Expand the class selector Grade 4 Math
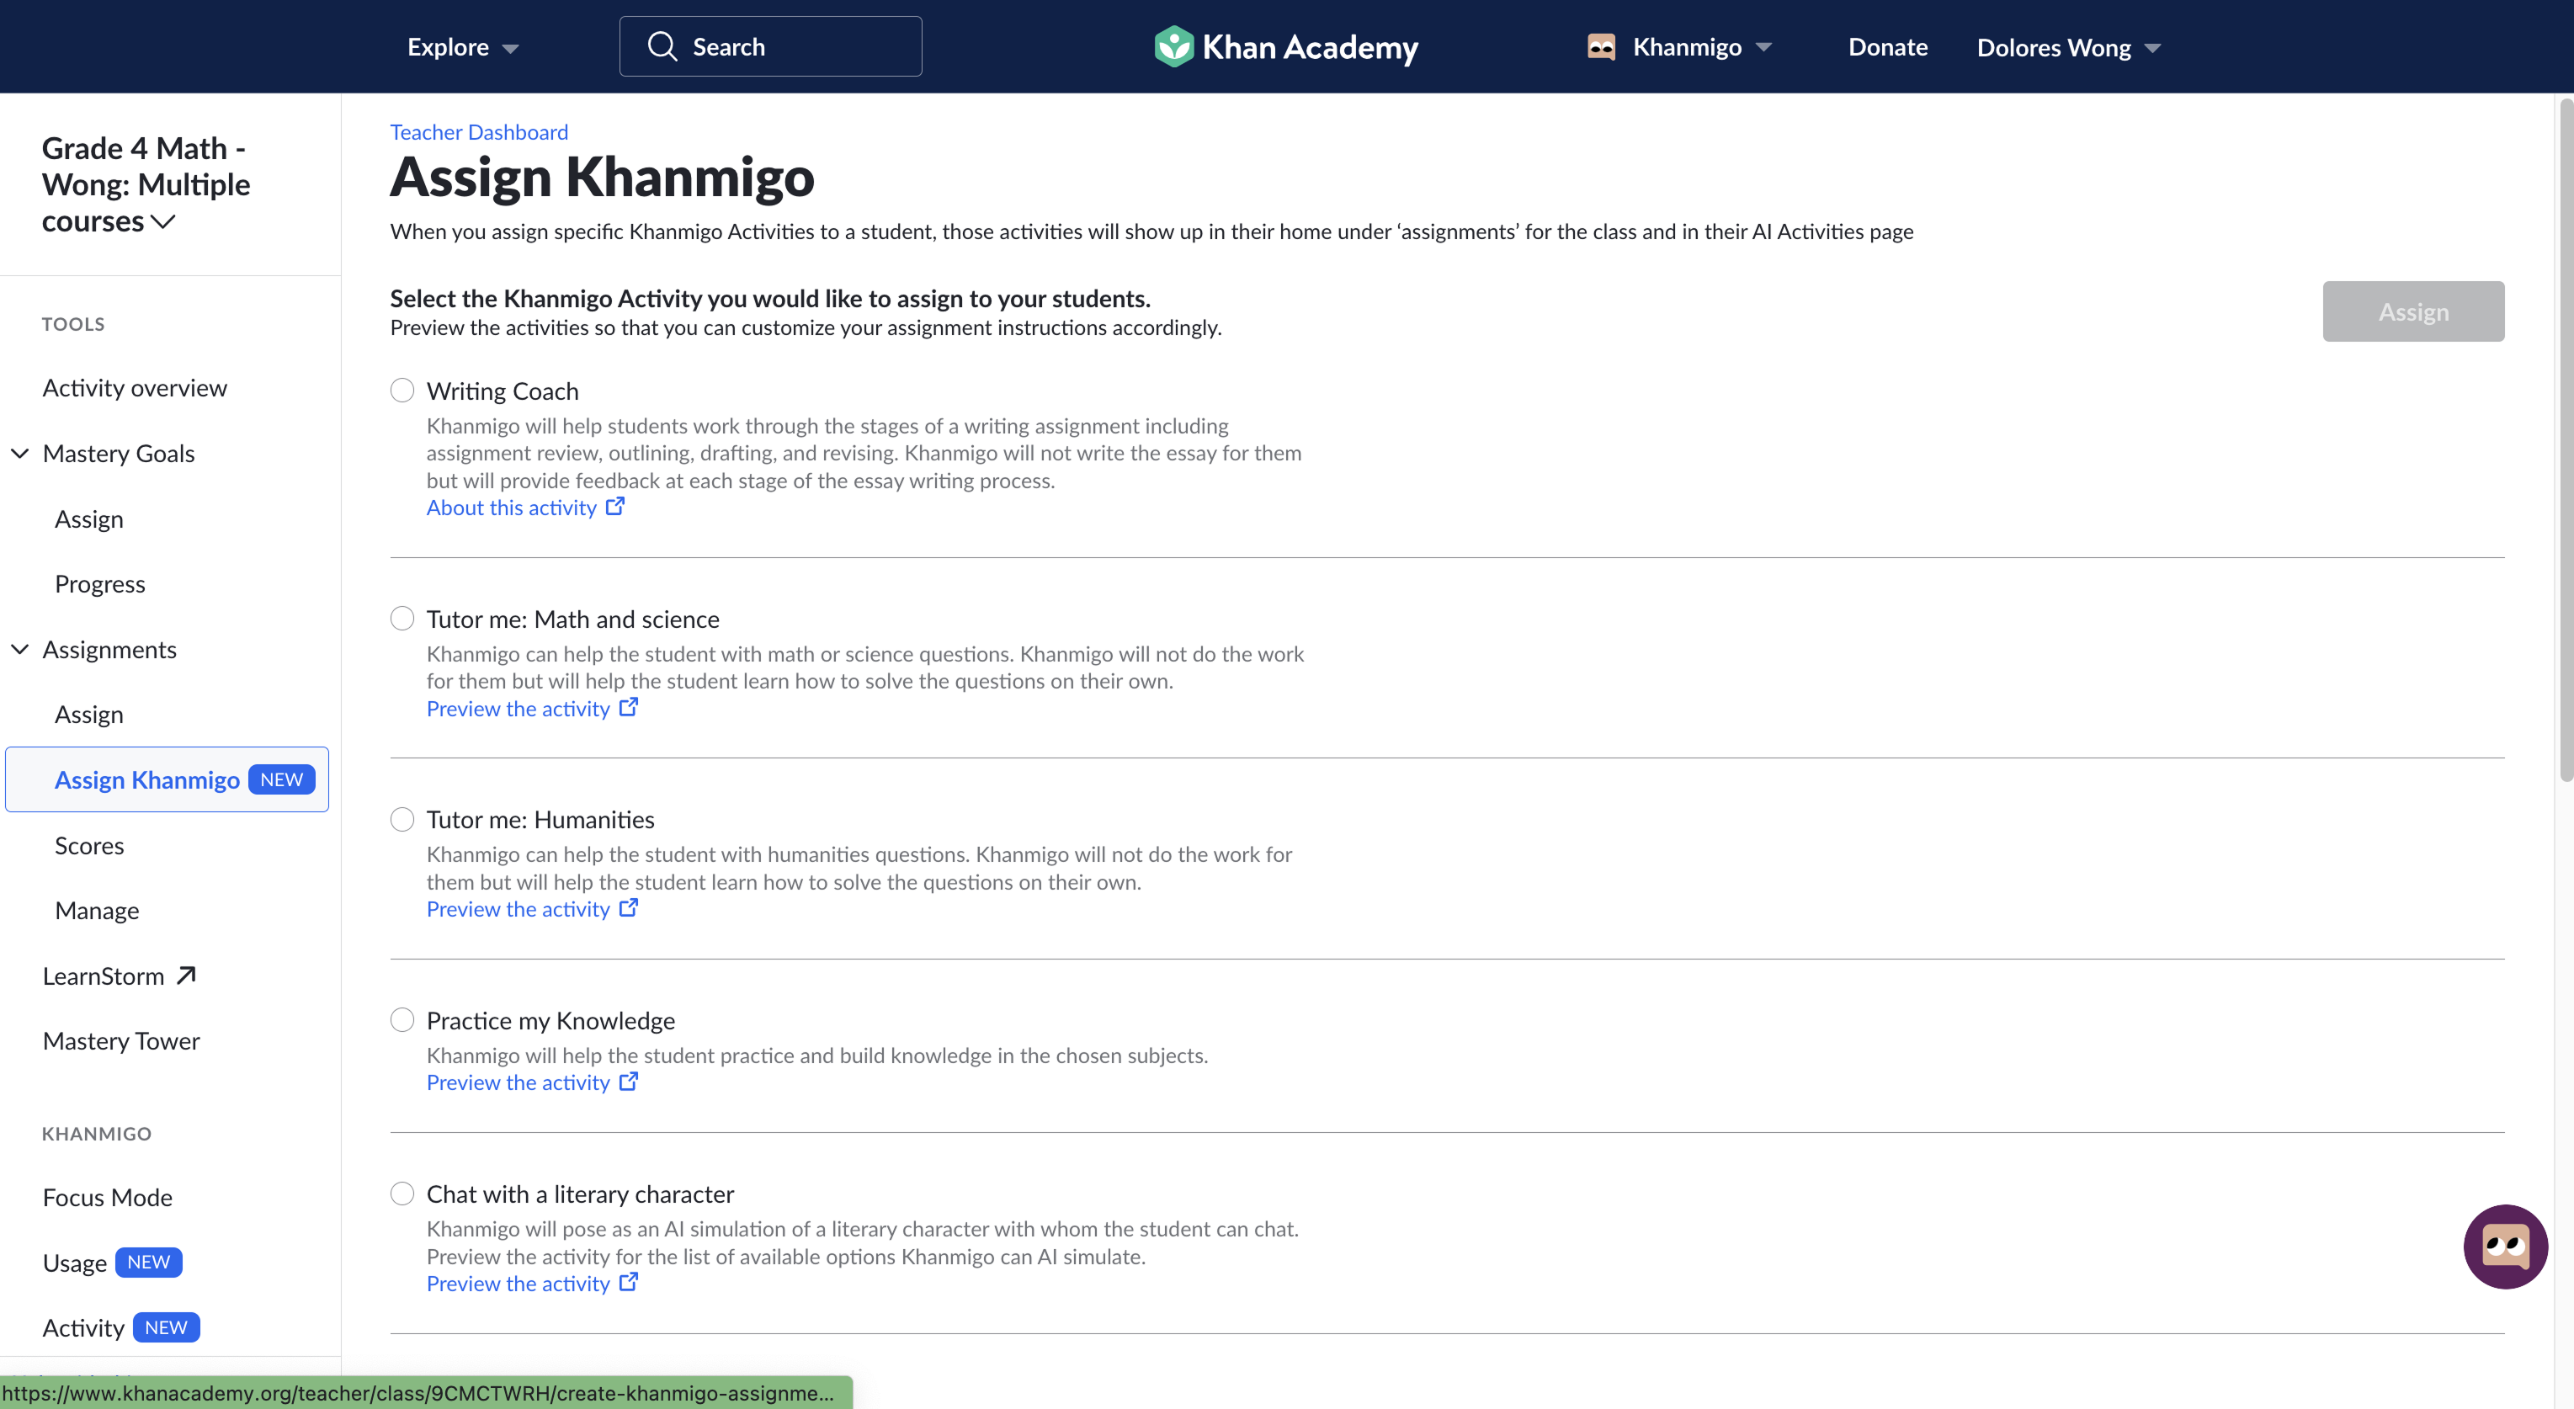Viewport: 2574px width, 1409px height. click(x=146, y=185)
